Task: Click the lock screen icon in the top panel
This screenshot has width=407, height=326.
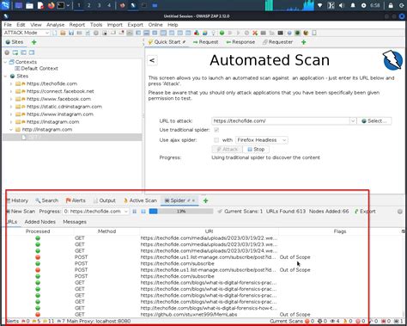Action: [x=391, y=5]
